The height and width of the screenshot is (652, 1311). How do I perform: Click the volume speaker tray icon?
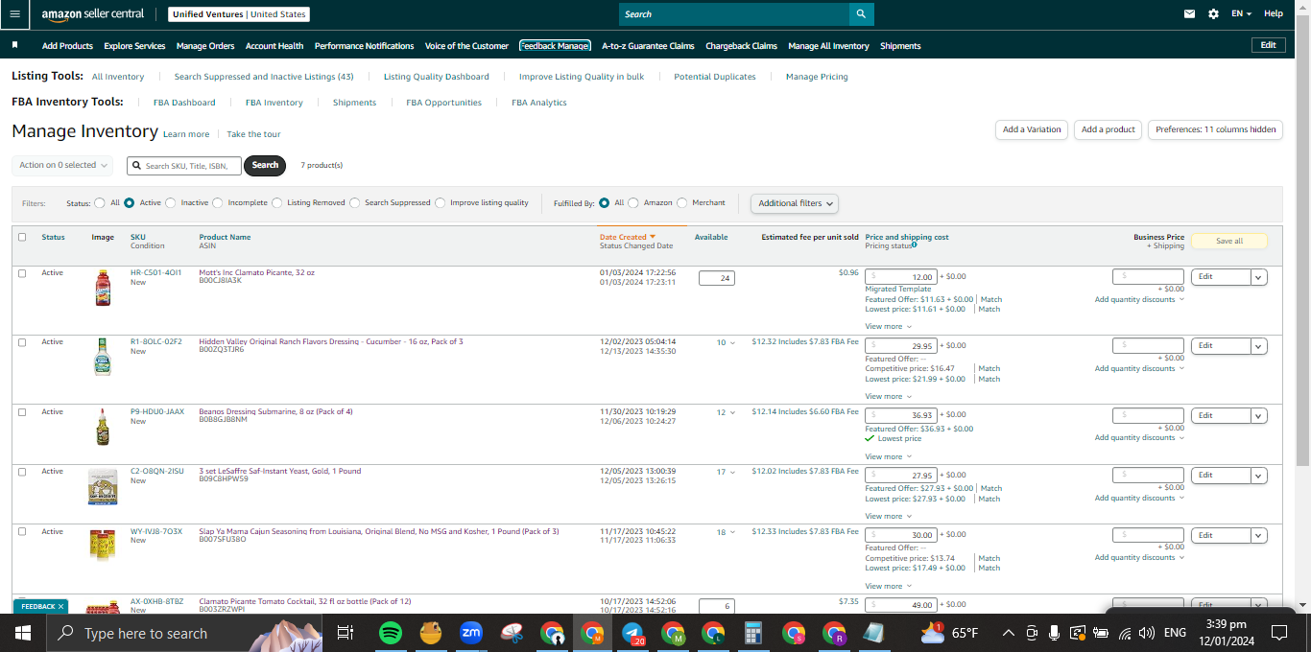click(1147, 633)
